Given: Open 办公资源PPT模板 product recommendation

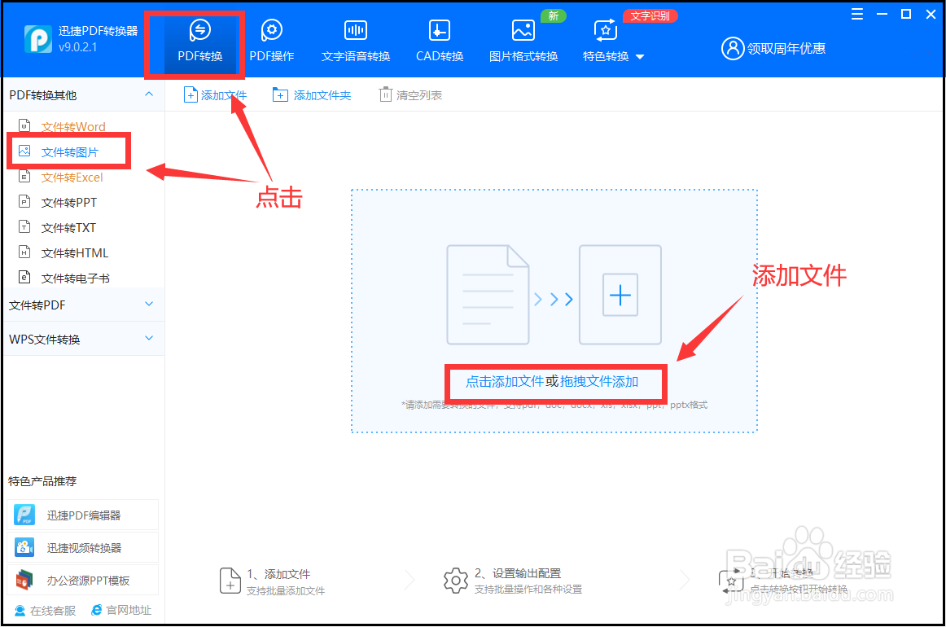Looking at the screenshot, I should click(x=83, y=580).
